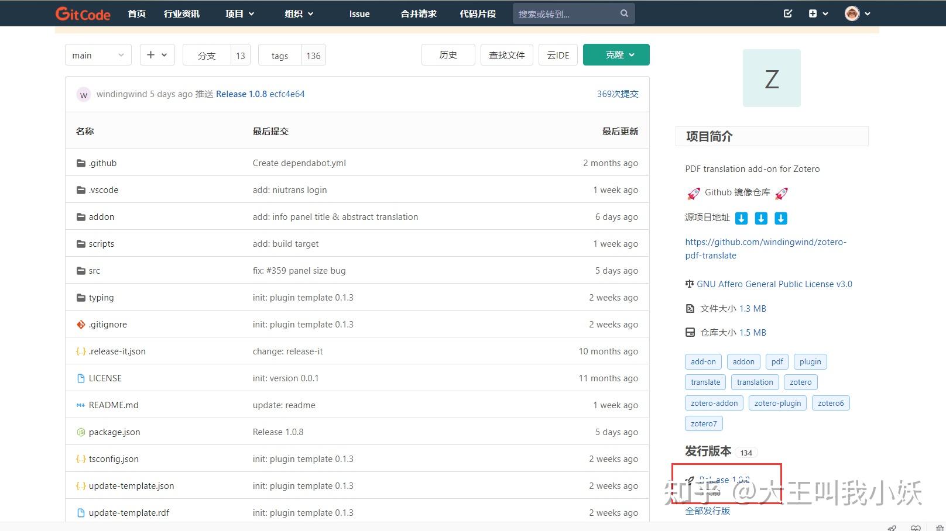Open the main branch dropdown
946x531 pixels.
(x=98, y=55)
